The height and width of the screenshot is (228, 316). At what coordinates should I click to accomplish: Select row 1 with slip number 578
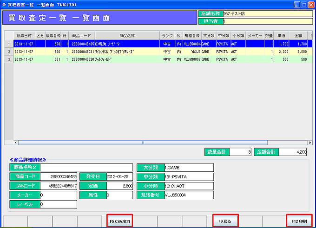93,44
